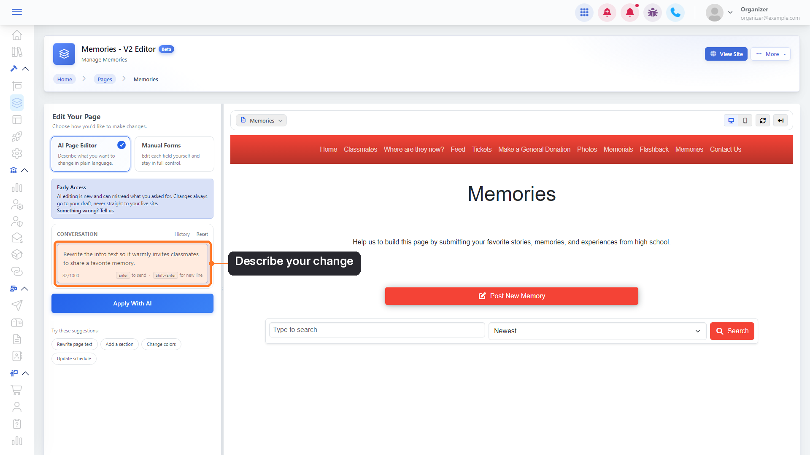Open the rocket icon in sidebar

17,136
